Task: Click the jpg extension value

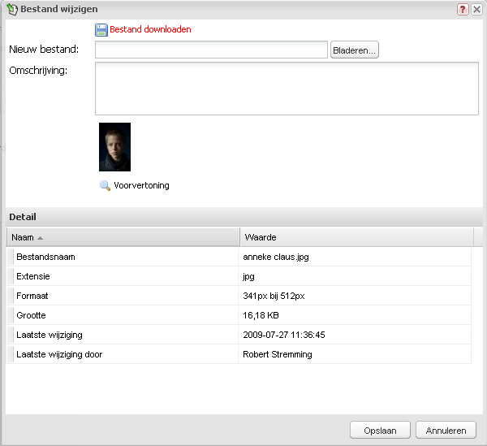Action: [248, 277]
